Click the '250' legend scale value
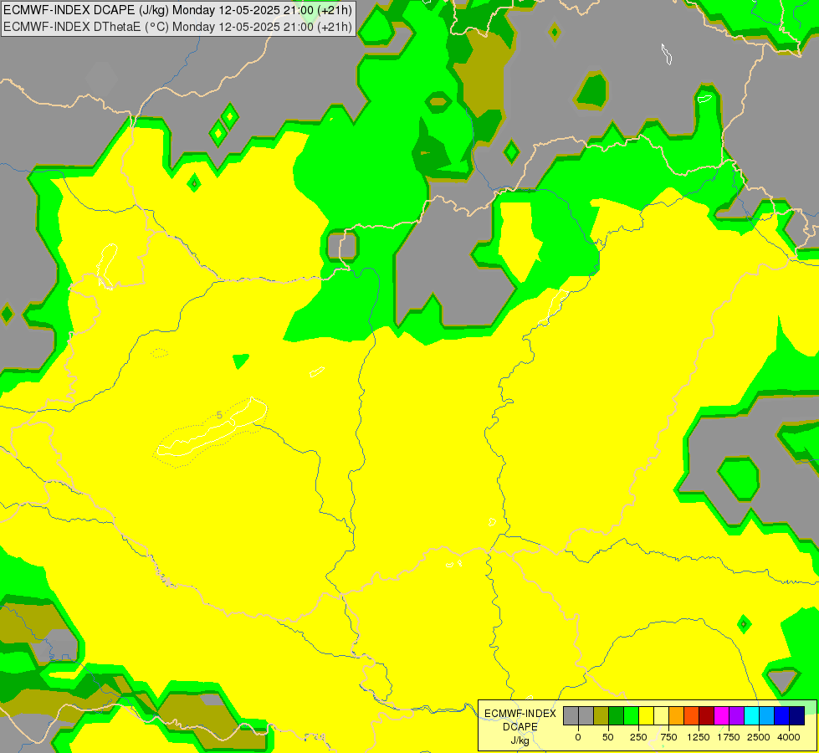Screen dimensions: 819x753 tap(638, 737)
